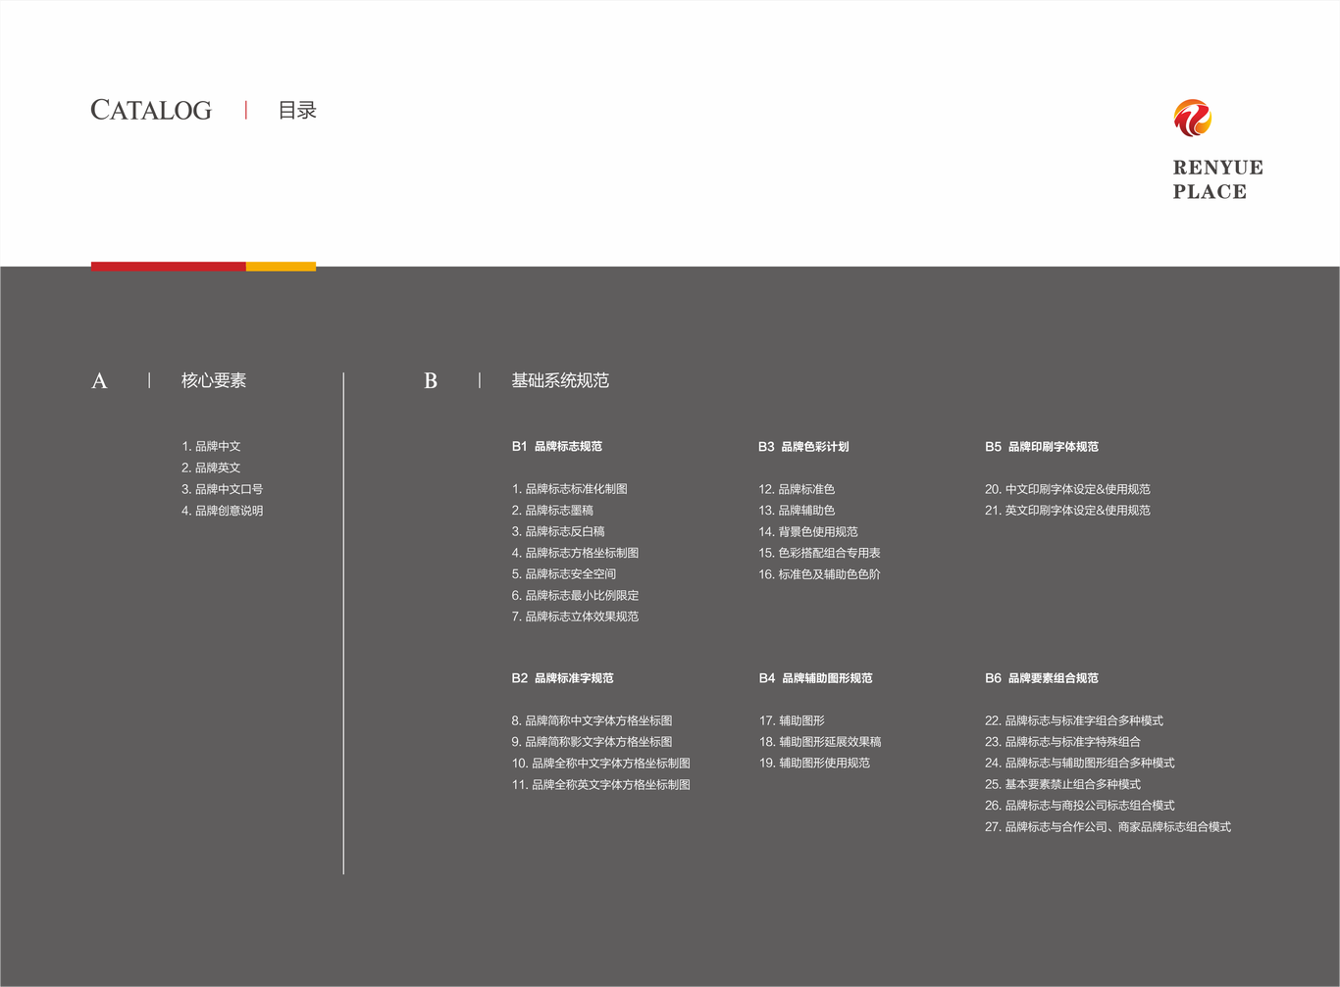Click 19. 辅助图形使用规范
The width and height of the screenshot is (1340, 987).
coord(814,763)
